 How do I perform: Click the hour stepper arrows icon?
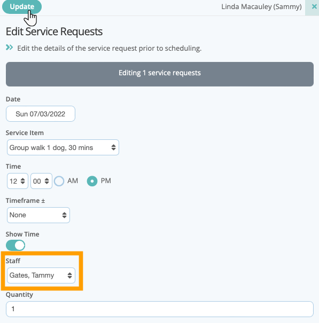click(22, 181)
